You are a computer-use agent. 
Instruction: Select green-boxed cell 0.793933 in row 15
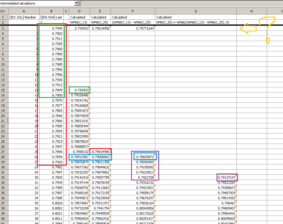(79, 90)
